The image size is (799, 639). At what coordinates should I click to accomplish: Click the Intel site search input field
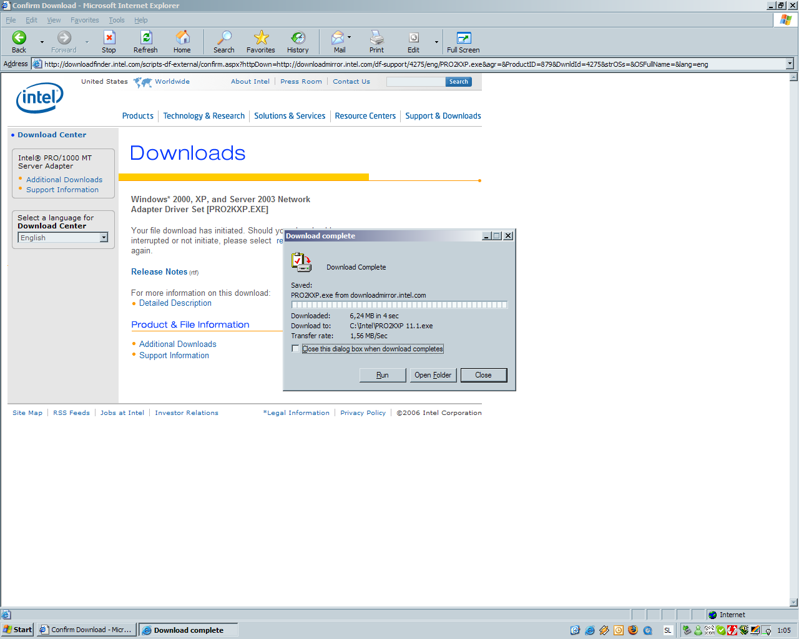click(416, 82)
